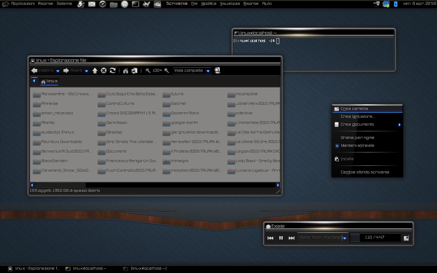Open the File menu in top bar
This screenshot has height=273, width=437.
[x=194, y=3]
